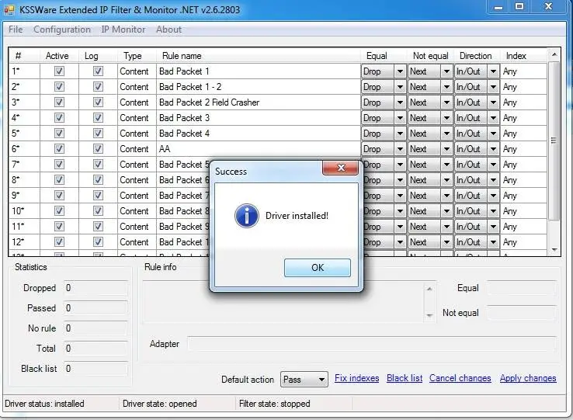Image resolution: width=573 pixels, height=420 pixels.
Task: Click 'Driver state: opened' in status bar
Action: coord(160,404)
